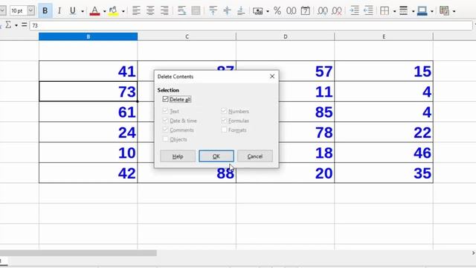
Task: Click the Function equals sign icon
Action: point(24,25)
